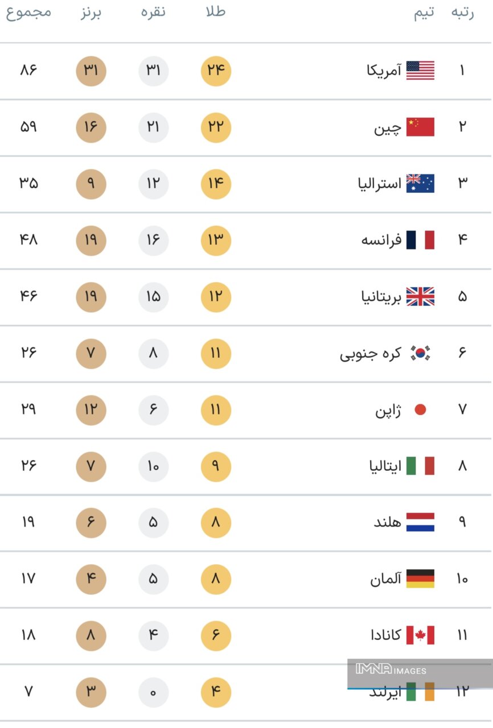Click the South Korea flag icon
Image resolution: width=493 pixels, height=728 pixels.
421,353
